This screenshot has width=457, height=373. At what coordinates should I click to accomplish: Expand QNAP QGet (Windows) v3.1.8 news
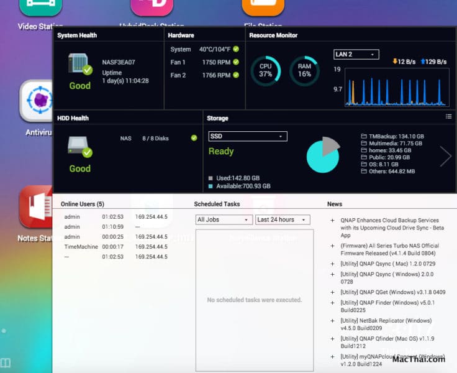(332, 292)
